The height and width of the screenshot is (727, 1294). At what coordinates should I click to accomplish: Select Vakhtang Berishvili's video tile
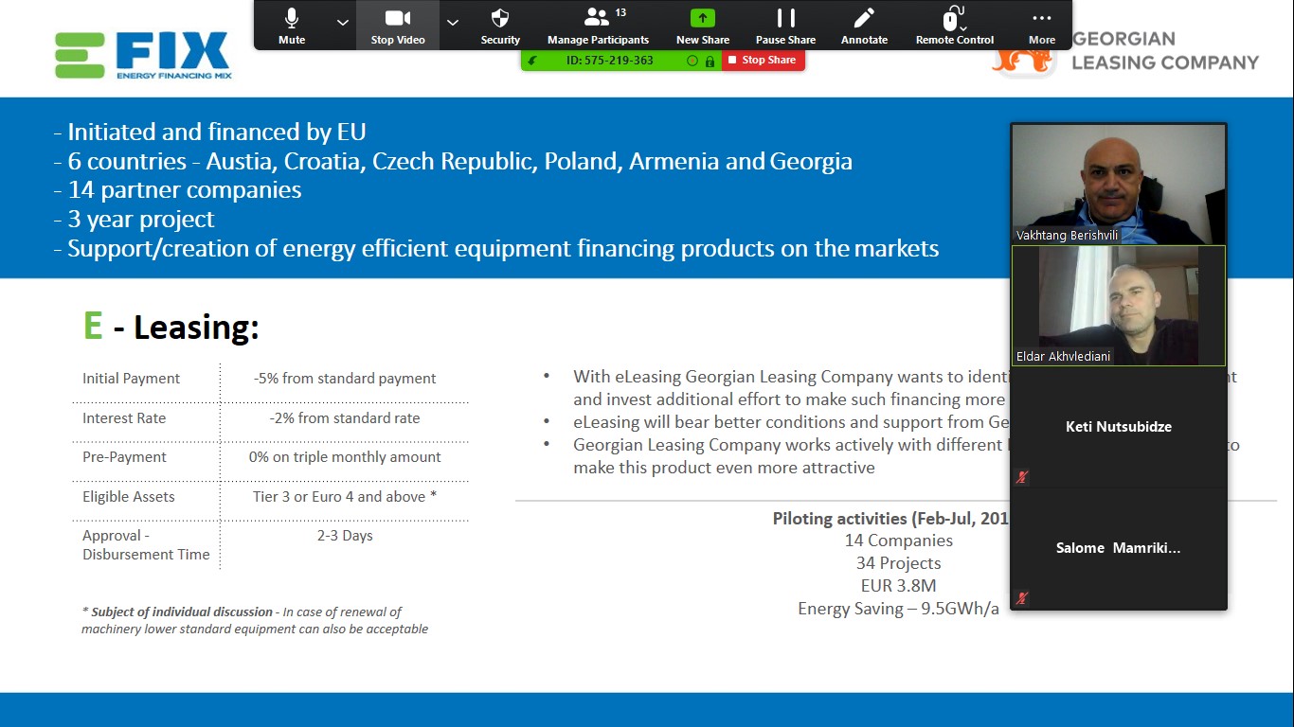[1119, 184]
